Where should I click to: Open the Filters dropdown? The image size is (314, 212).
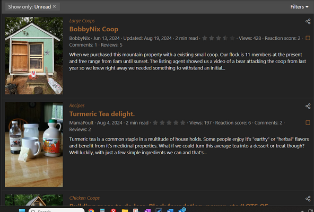coord(299,7)
